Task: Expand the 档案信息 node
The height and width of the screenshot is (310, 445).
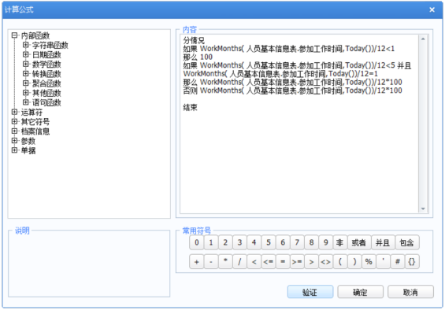Action: pos(14,131)
